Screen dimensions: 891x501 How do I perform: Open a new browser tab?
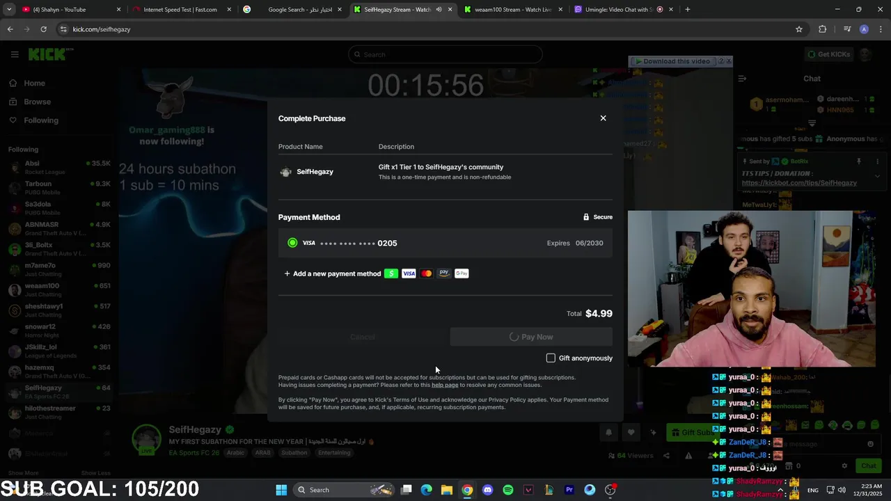coord(688,10)
